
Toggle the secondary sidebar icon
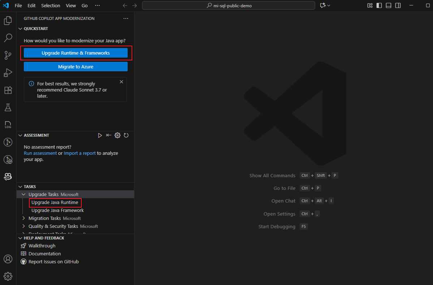(x=398, y=5)
